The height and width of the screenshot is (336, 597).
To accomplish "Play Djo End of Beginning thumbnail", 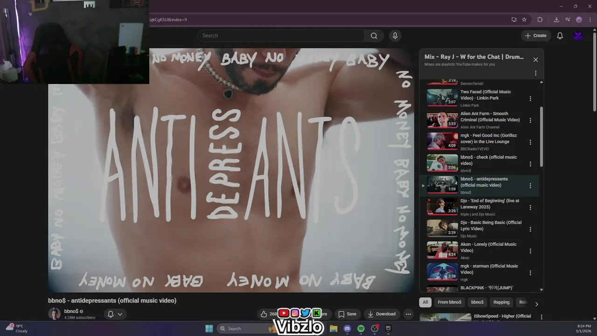I will pyautogui.click(x=443, y=207).
